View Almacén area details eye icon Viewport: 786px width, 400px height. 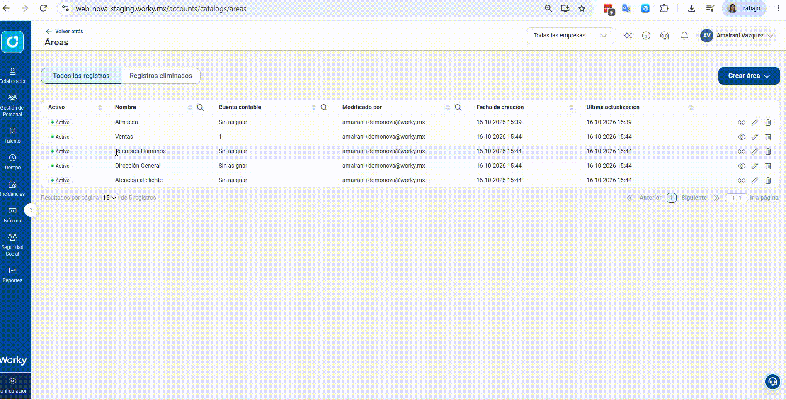click(x=742, y=122)
